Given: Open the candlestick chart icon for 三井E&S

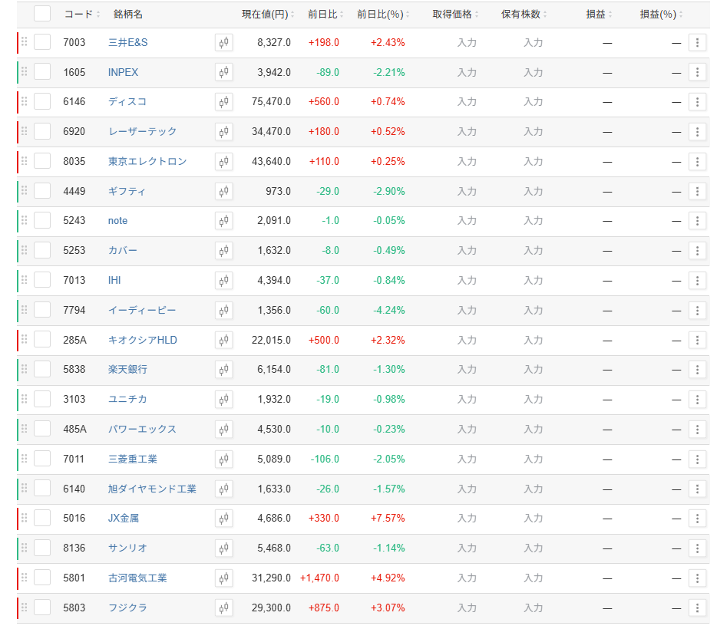Looking at the screenshot, I should pos(223,43).
